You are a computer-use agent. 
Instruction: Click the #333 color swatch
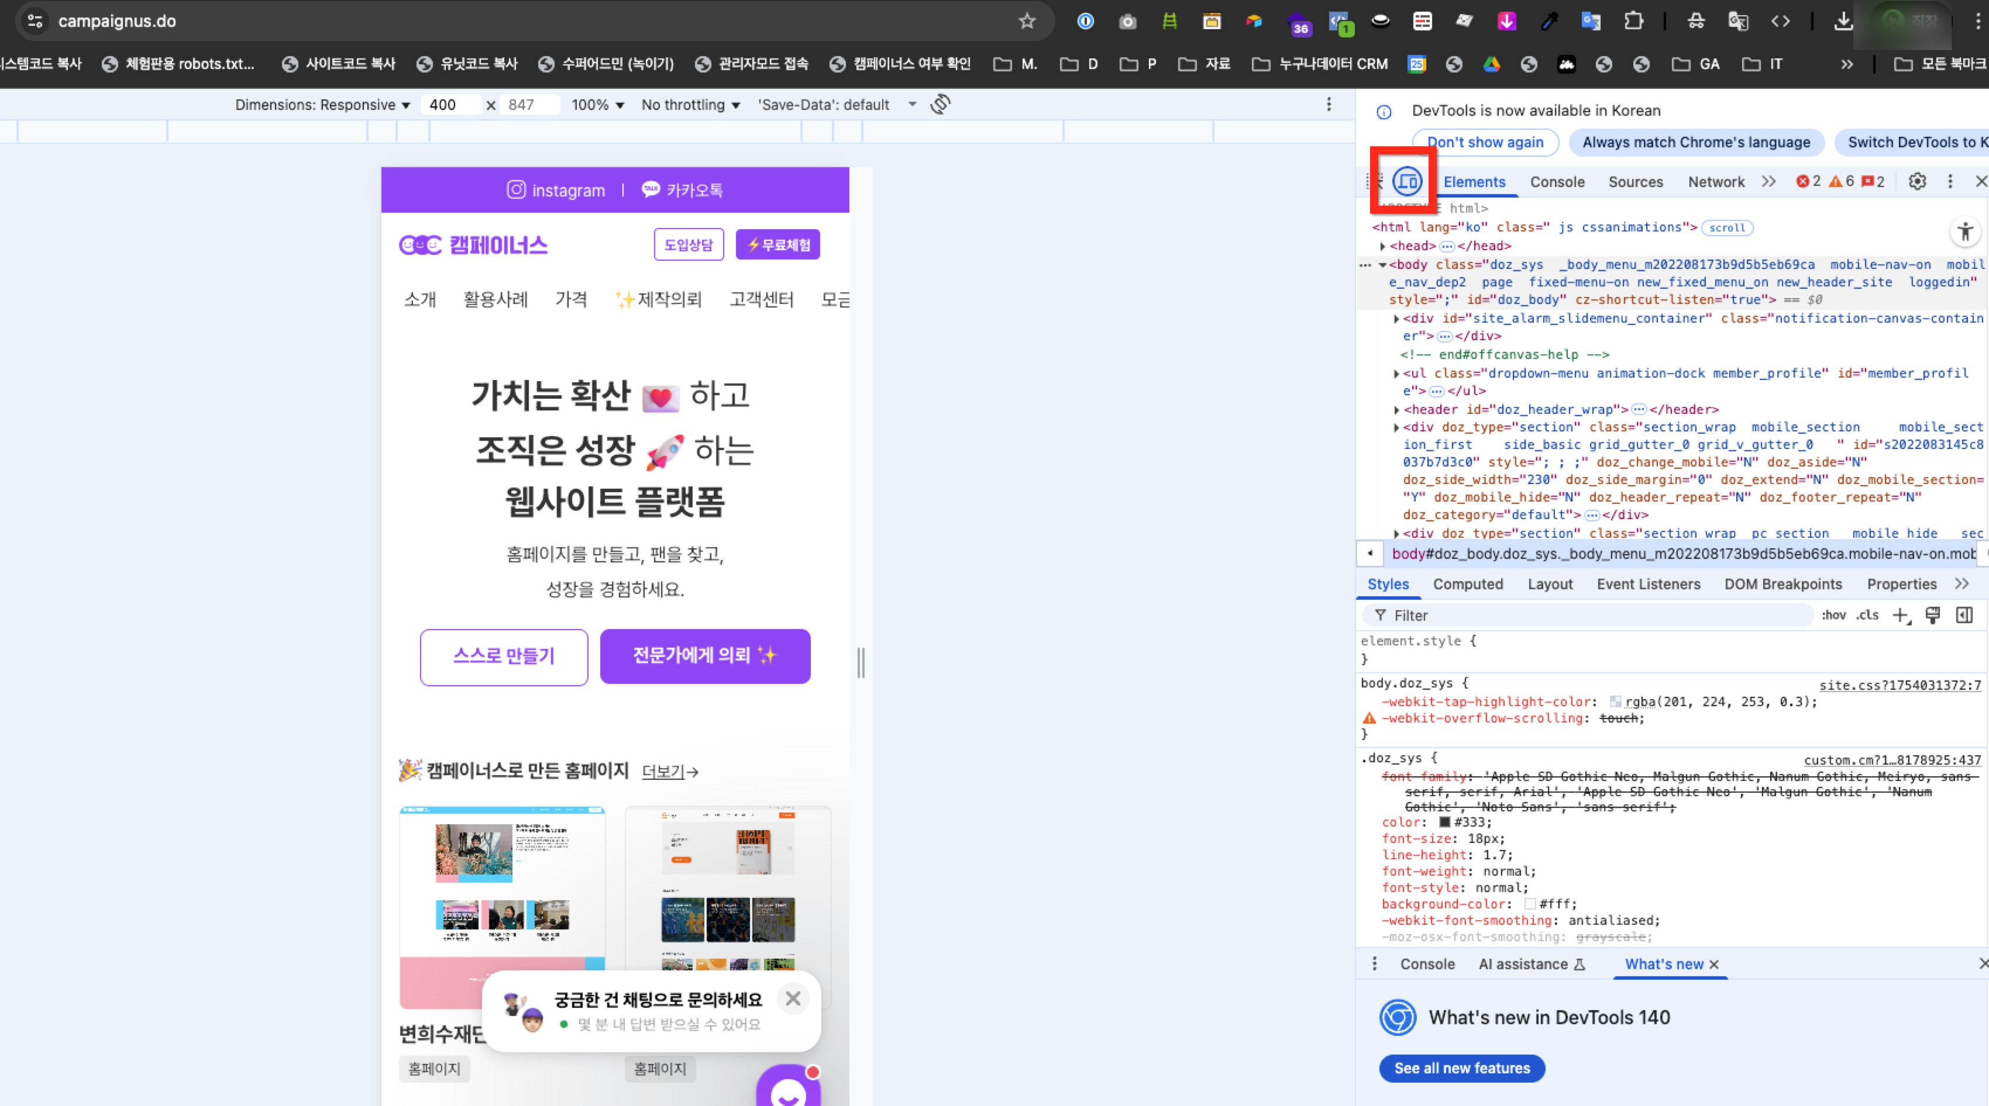pyautogui.click(x=1444, y=822)
